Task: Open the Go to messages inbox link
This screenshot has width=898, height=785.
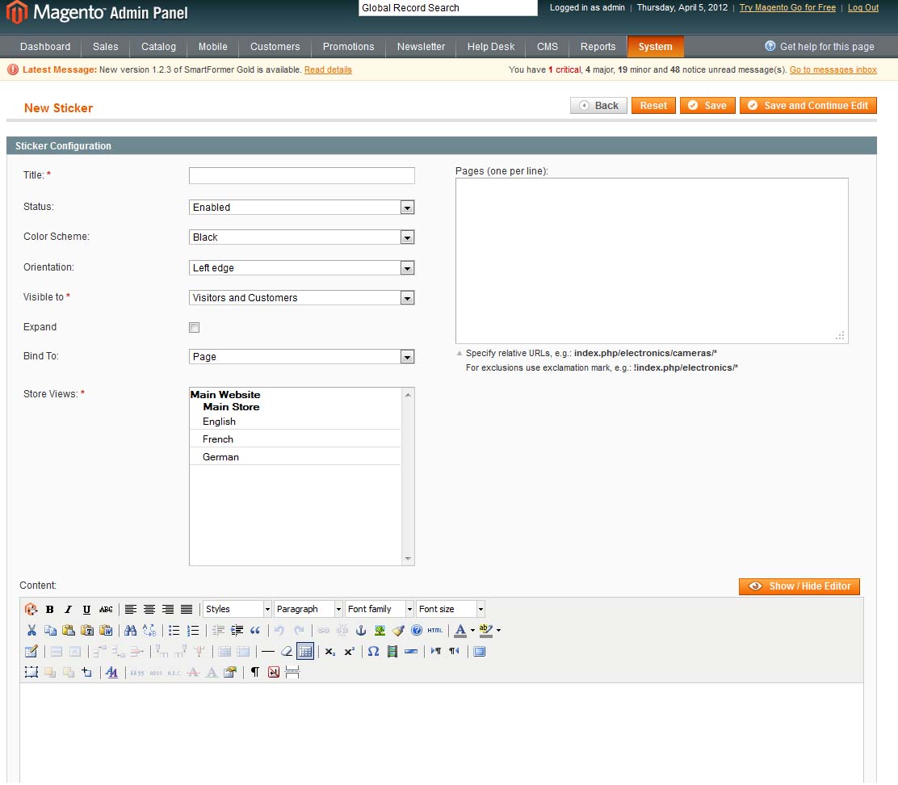Action: (x=833, y=70)
